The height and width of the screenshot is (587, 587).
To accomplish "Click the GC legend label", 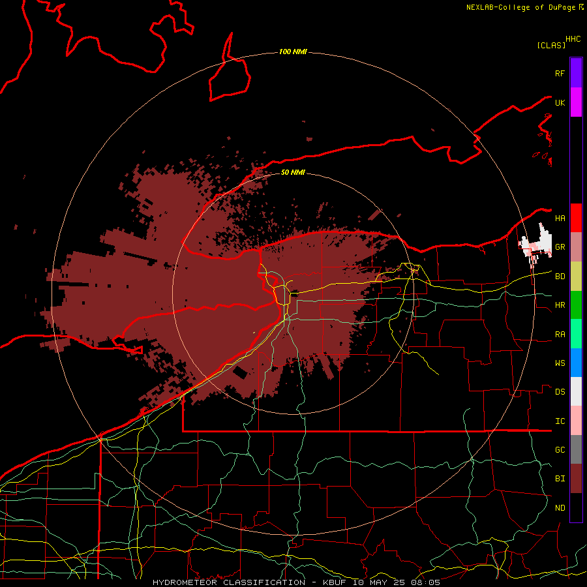I will [x=560, y=450].
